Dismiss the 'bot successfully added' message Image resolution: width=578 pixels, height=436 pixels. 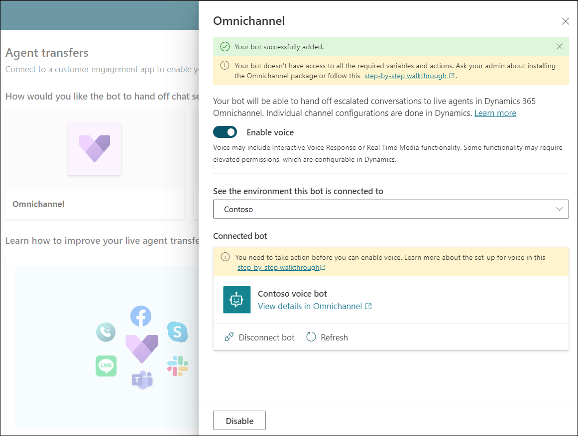559,46
